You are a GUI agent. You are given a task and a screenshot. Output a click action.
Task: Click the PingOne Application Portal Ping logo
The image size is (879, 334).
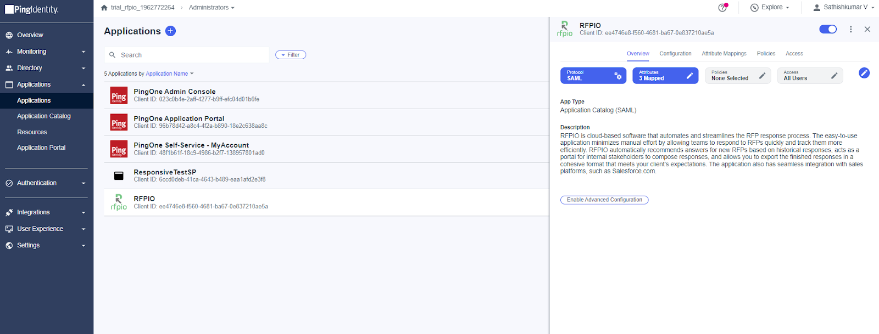[x=119, y=122]
